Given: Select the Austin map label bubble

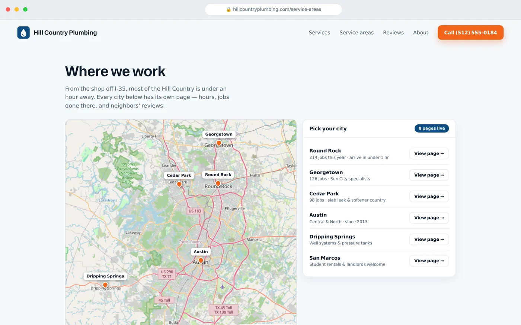Looking at the screenshot, I should click(201, 251).
